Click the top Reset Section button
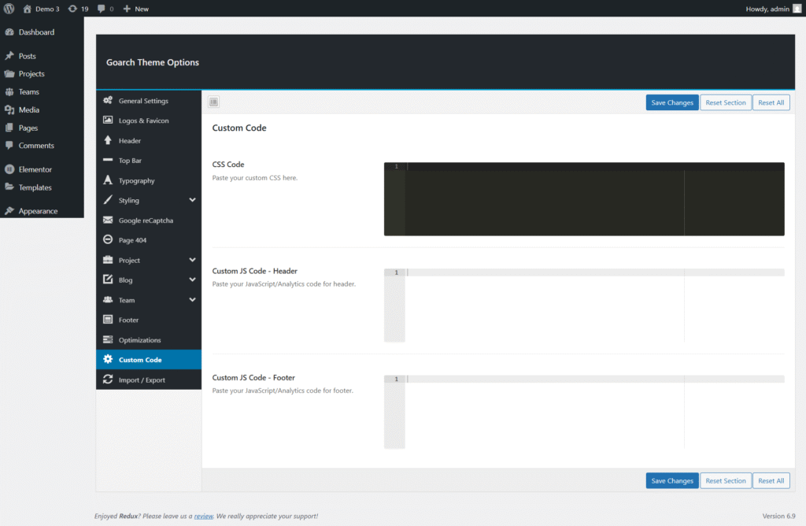The height and width of the screenshot is (526, 806). [x=725, y=102]
